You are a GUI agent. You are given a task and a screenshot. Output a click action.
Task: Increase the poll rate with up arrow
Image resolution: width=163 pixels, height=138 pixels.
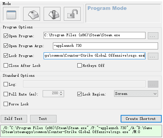(x=61, y=92)
